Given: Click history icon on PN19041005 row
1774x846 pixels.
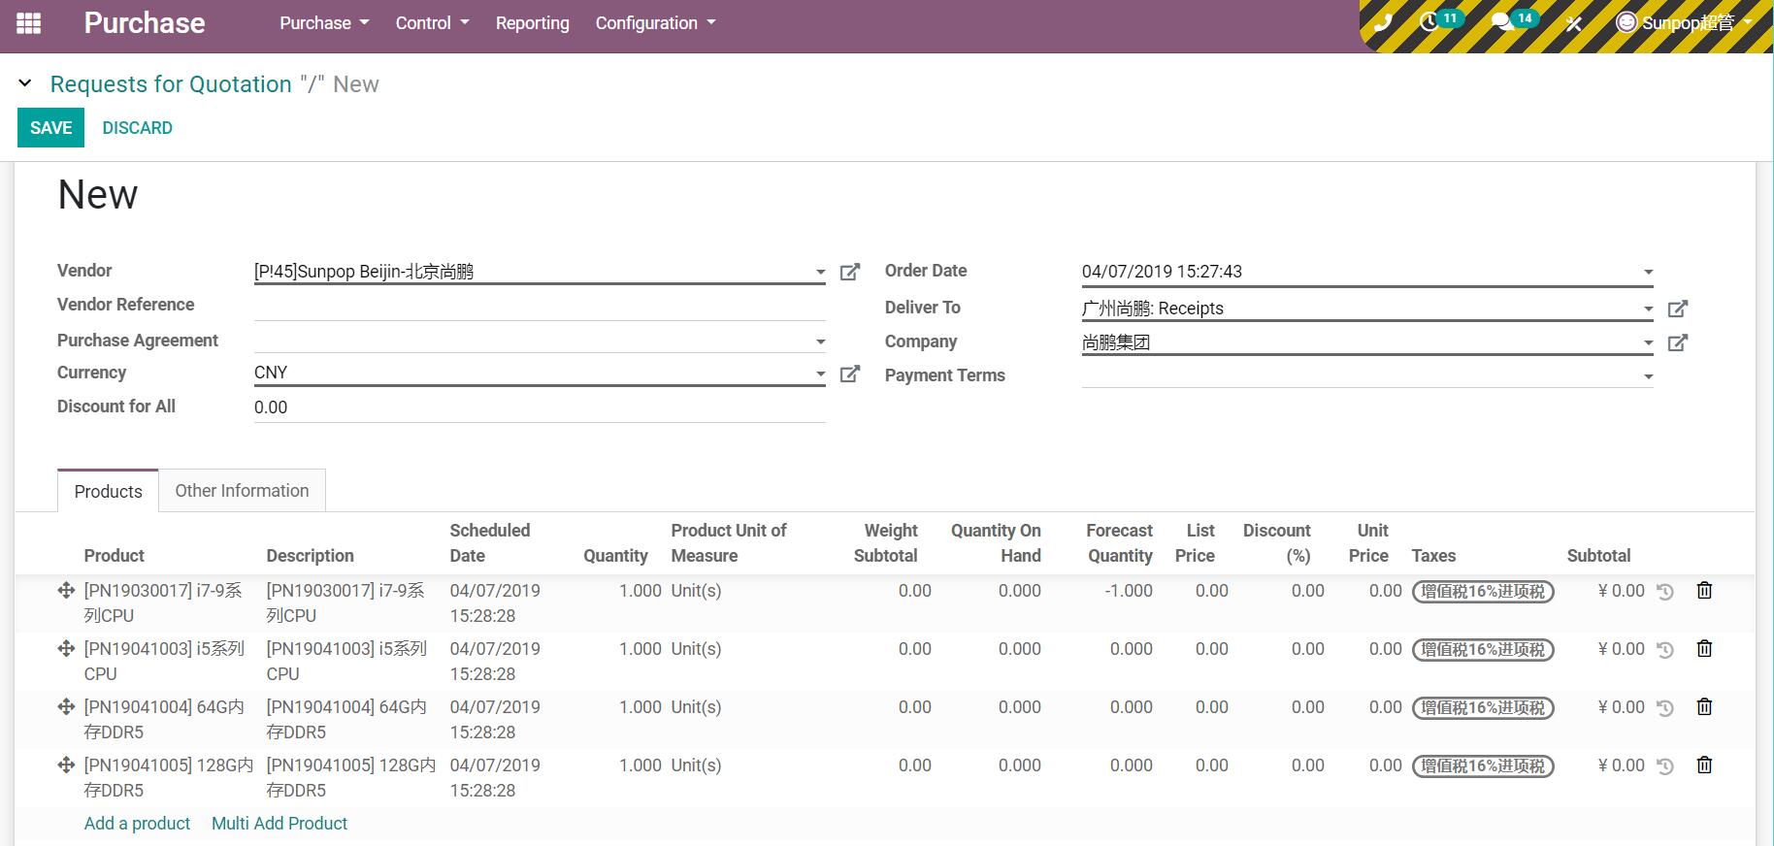Looking at the screenshot, I should tap(1665, 766).
